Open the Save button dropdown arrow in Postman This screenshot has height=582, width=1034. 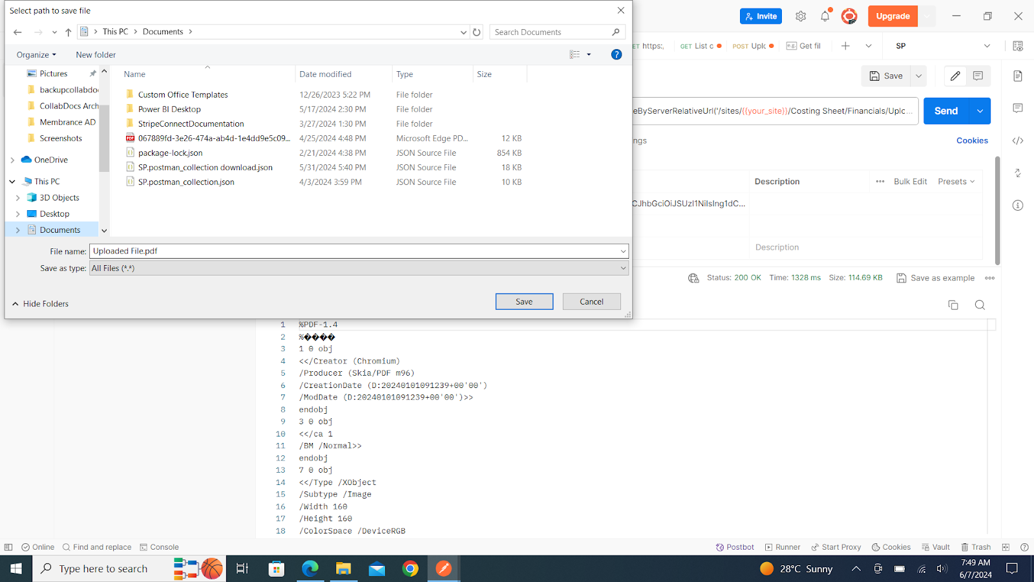[x=919, y=76]
